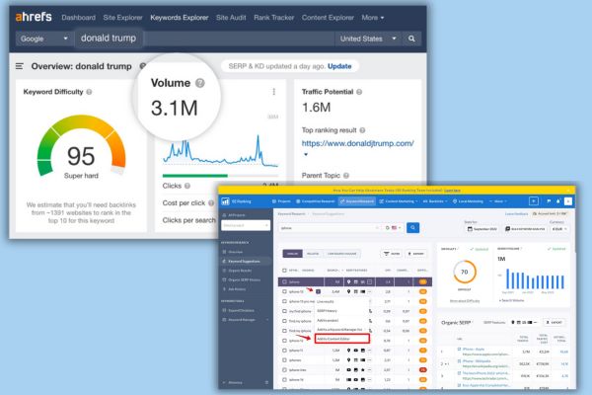
Task: Click the blue info icon beside iphone 13
Action: (x=318, y=291)
